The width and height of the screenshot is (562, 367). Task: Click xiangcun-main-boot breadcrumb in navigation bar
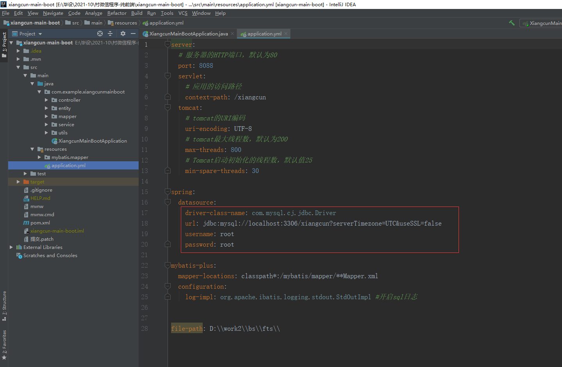click(x=32, y=23)
